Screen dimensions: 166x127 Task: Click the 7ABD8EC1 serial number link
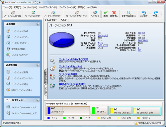(143, 40)
